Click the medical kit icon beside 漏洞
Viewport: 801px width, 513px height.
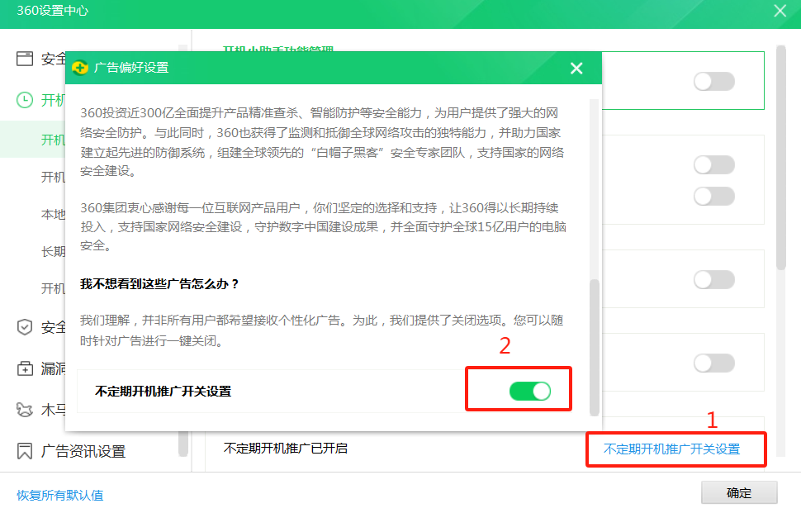25,368
